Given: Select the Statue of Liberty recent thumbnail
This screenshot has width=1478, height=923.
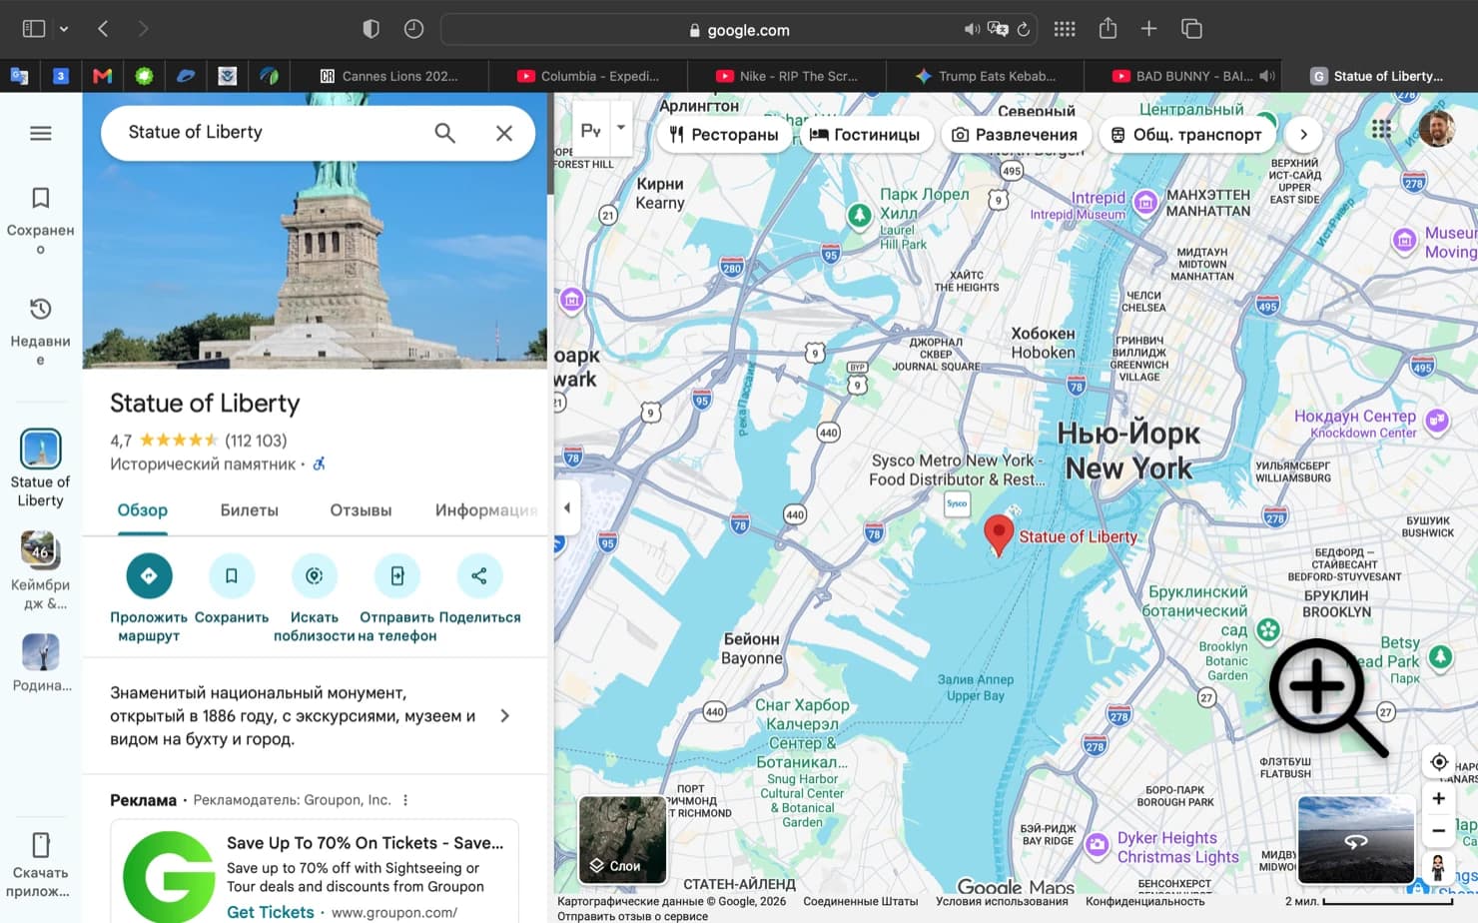Looking at the screenshot, I should 41,450.
